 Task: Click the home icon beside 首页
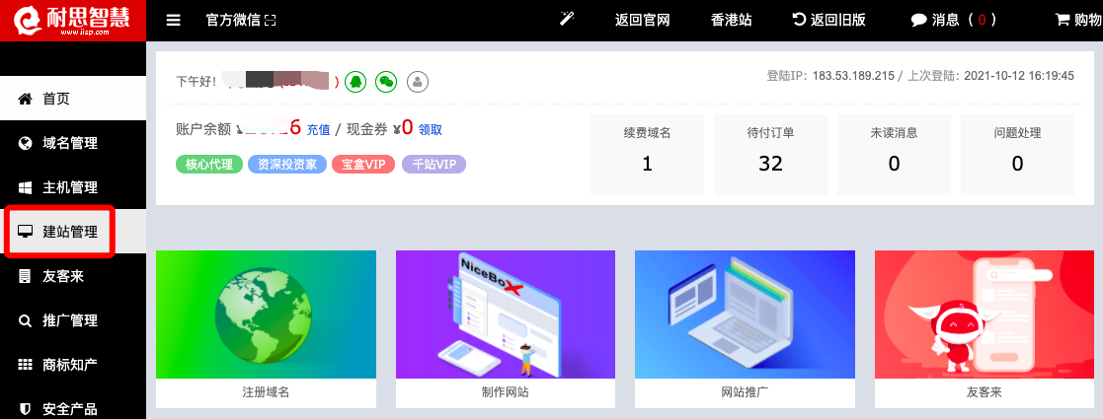click(x=26, y=99)
